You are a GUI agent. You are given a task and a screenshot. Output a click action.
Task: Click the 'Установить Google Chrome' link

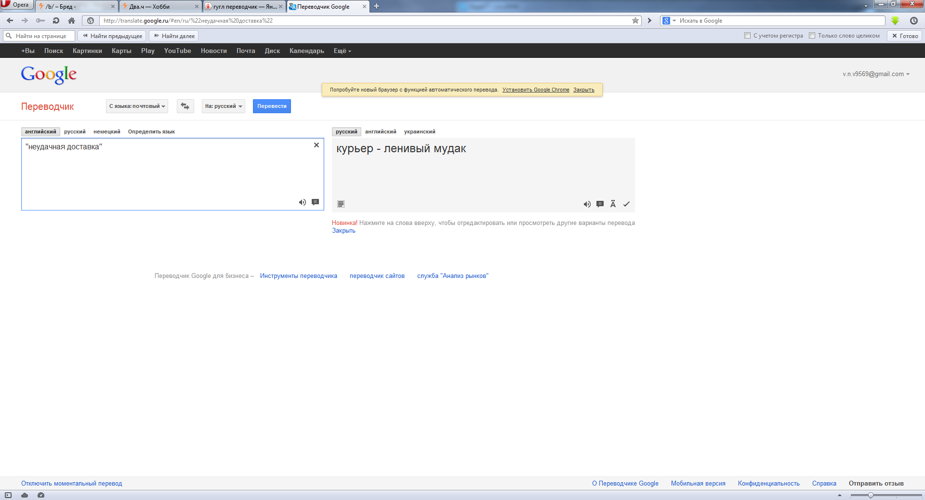pos(536,90)
